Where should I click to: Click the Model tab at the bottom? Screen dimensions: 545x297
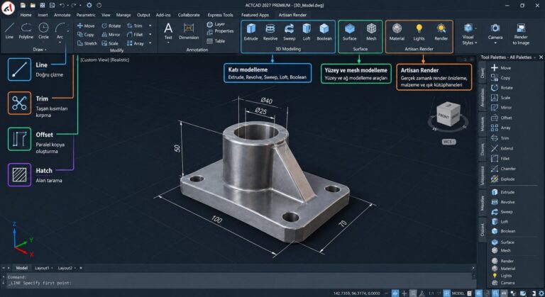coord(21,268)
